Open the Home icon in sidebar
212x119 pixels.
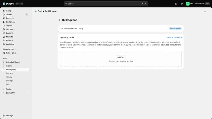4,11
